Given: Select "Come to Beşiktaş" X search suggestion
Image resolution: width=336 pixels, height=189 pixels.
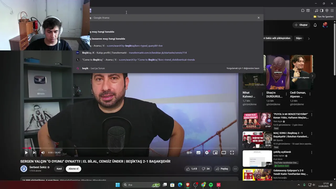Looking at the screenshot, I should click(x=168, y=60).
